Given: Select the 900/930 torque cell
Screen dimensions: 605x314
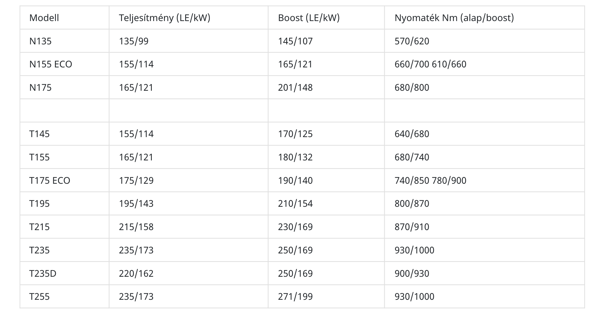Looking at the screenshot, I should (x=412, y=274).
